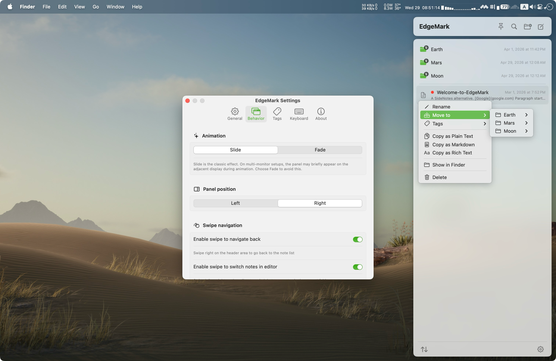The height and width of the screenshot is (361, 556).
Task: Open the About settings tab
Action: (x=321, y=114)
